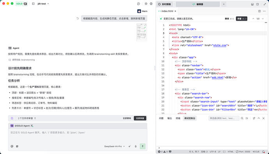Click HTML language mode in status bar
This screenshot has width=269, height=154.
pyautogui.click(x=230, y=152)
